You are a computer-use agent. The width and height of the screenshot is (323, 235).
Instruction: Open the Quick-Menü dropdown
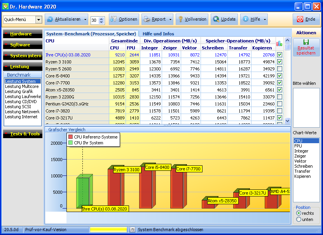tap(38, 20)
